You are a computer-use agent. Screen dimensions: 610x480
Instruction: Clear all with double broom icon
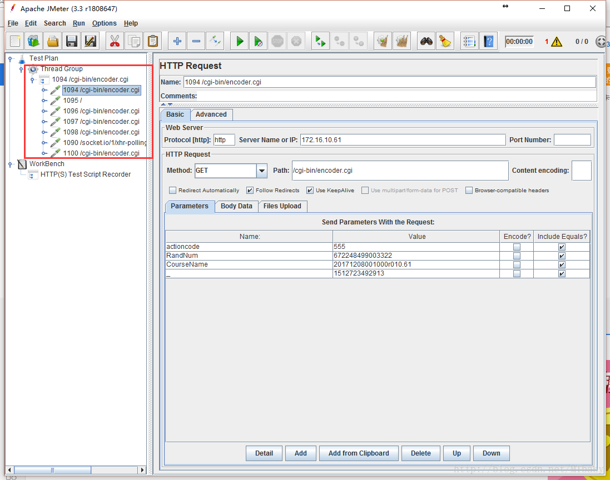coord(402,41)
